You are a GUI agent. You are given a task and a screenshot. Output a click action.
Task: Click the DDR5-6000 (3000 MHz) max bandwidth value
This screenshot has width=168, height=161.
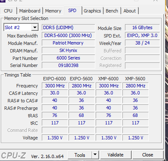[68, 35]
